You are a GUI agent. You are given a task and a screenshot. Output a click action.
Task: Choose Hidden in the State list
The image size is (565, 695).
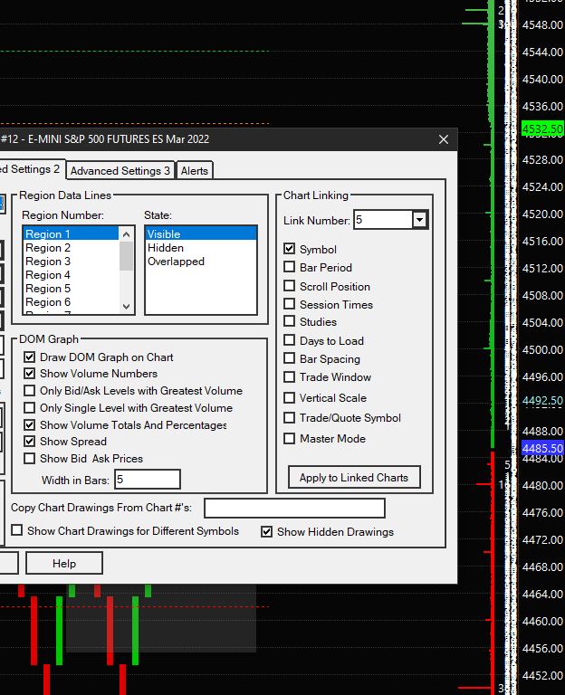pos(166,248)
